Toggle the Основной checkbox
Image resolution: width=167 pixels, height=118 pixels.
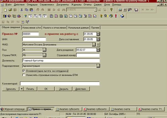24,71
